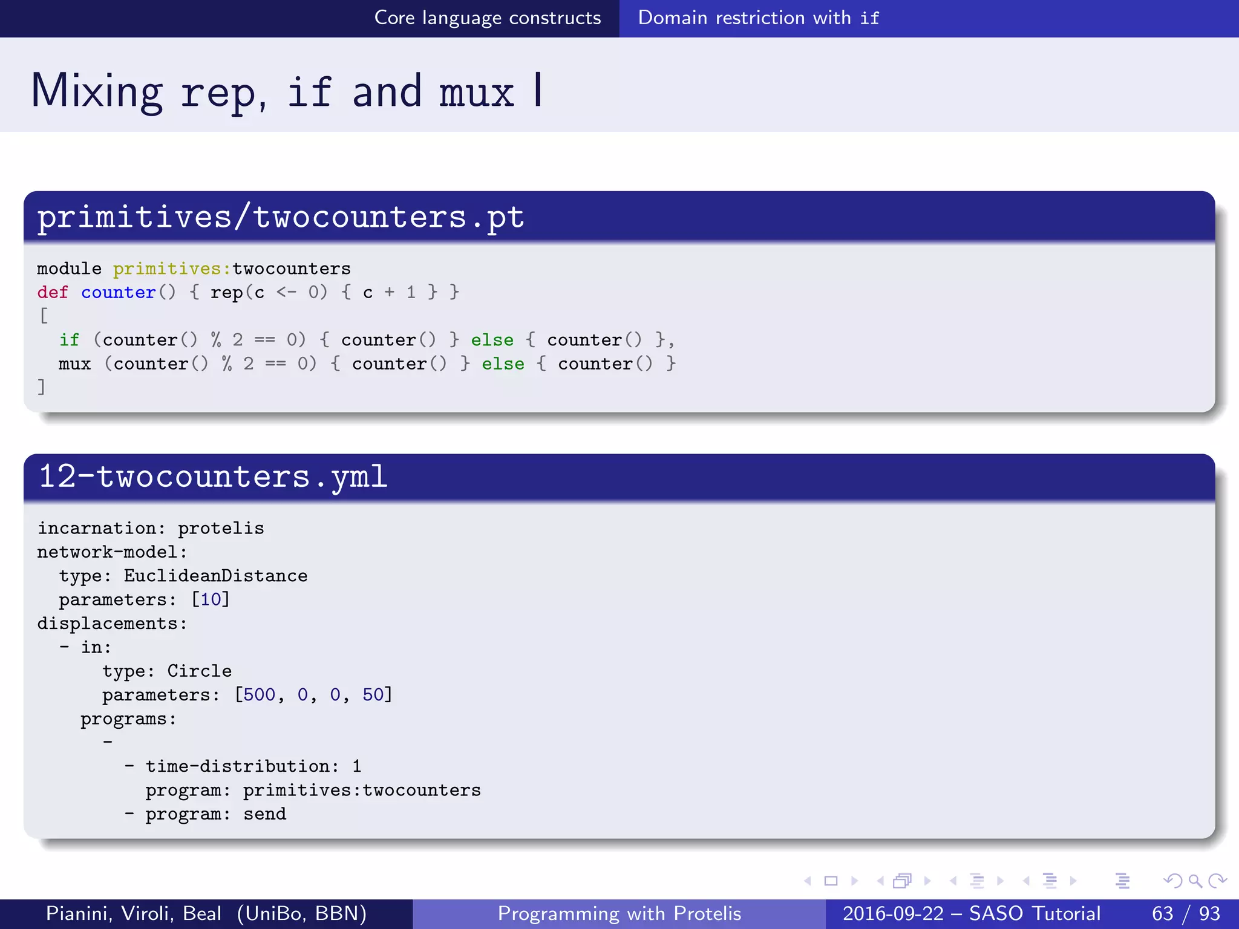Click the Programming with Protelis title footer
Viewport: 1239px width, 929px height.
coord(619,913)
